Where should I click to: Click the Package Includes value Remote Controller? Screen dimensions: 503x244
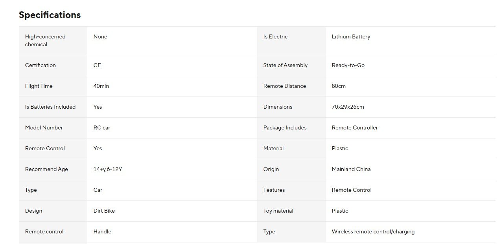point(355,127)
